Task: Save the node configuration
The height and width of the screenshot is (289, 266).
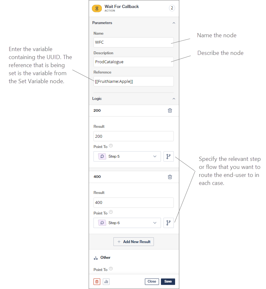Action: point(168,282)
